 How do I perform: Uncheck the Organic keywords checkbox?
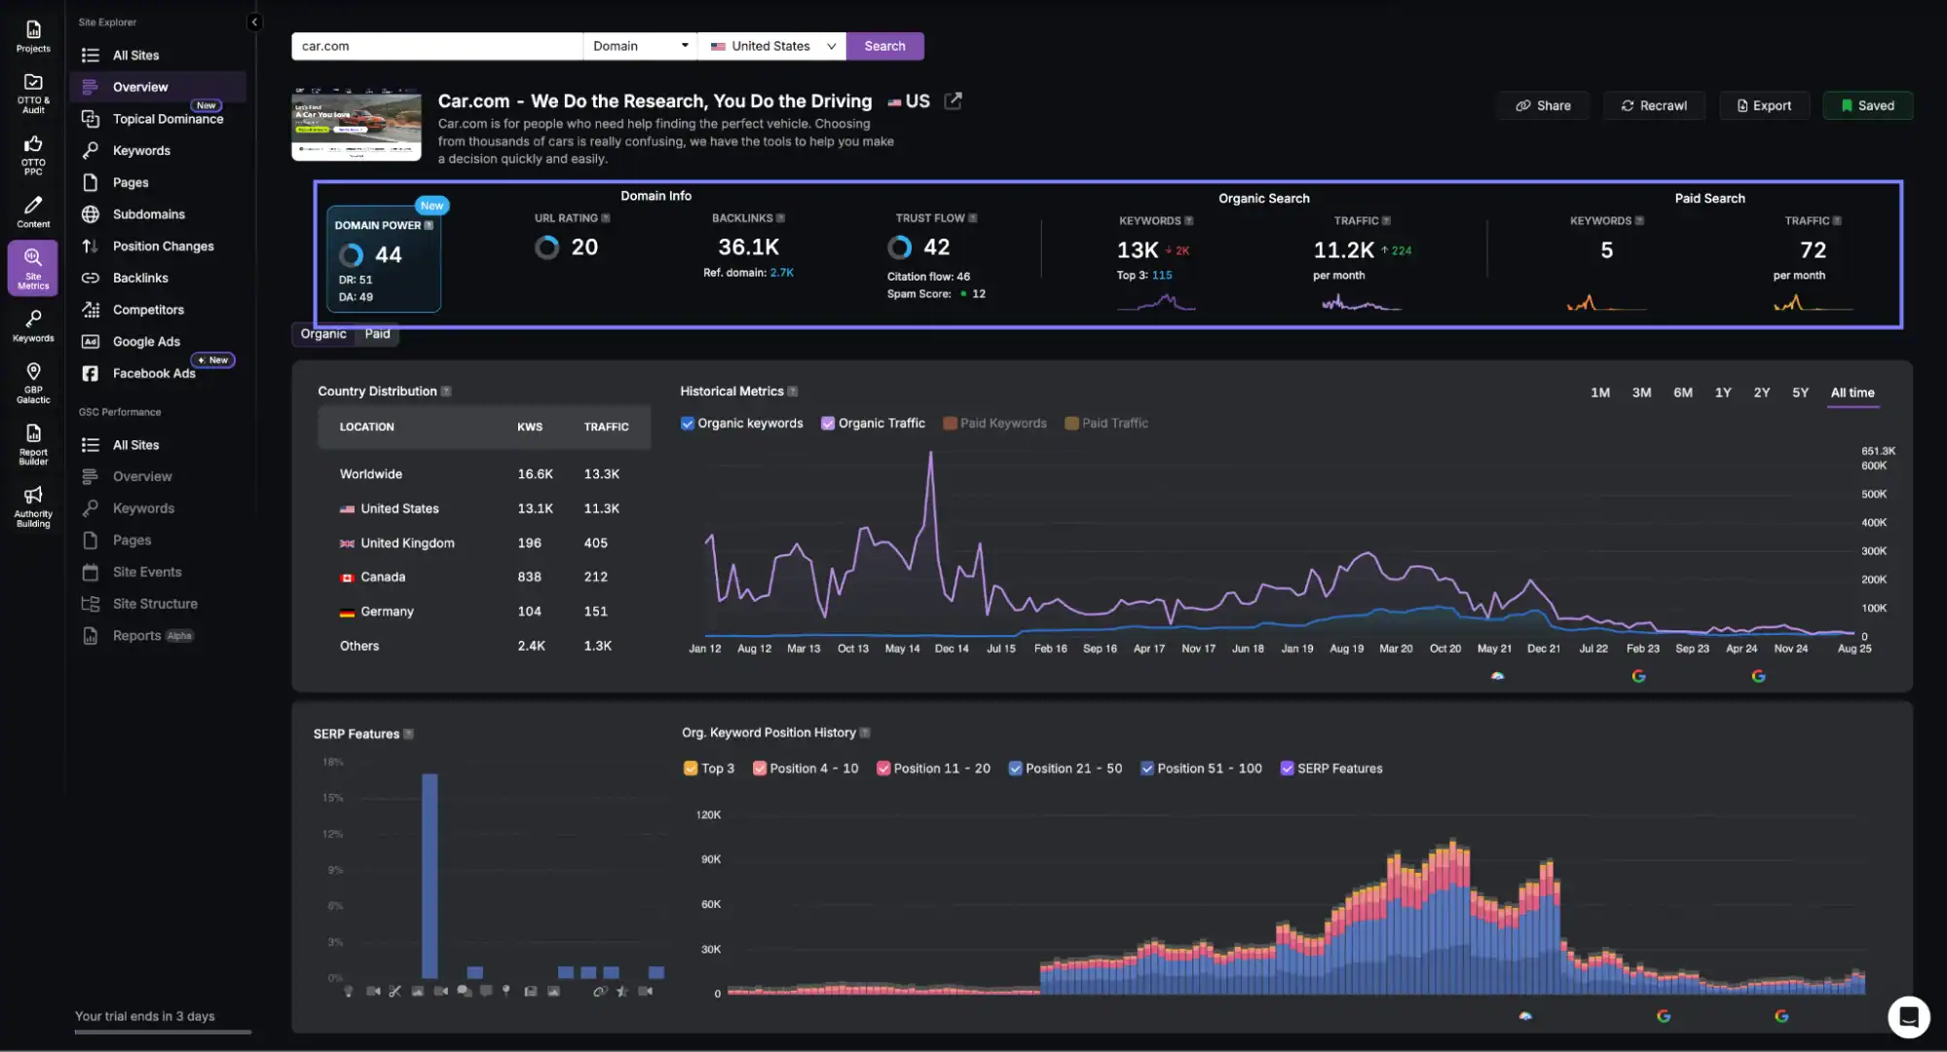[x=688, y=424]
